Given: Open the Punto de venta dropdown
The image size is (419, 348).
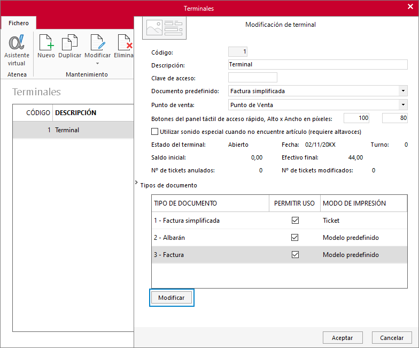Looking at the screenshot, I should pos(403,105).
